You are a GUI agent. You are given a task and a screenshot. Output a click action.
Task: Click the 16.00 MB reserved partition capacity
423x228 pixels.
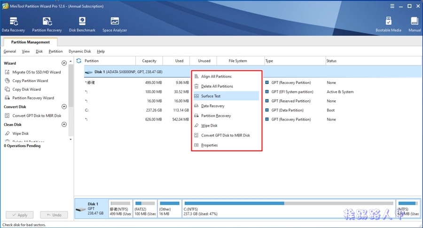[x=155, y=101]
